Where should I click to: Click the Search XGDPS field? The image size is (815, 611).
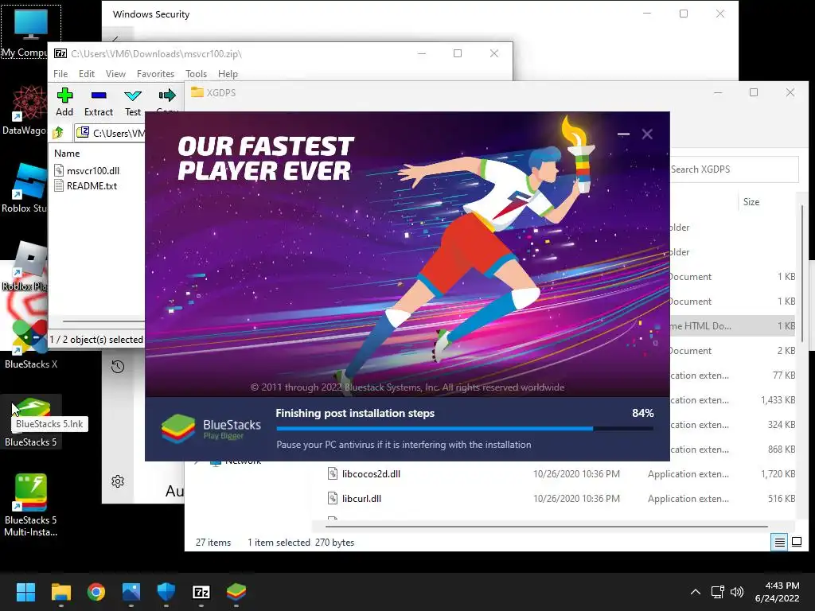click(x=733, y=169)
